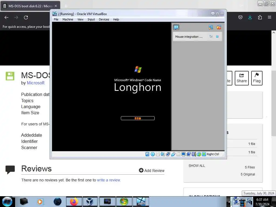Delete all notifications in the VirtualBox panel

coord(219,27)
